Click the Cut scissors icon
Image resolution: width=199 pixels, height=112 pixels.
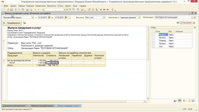click(x=16, y=10)
